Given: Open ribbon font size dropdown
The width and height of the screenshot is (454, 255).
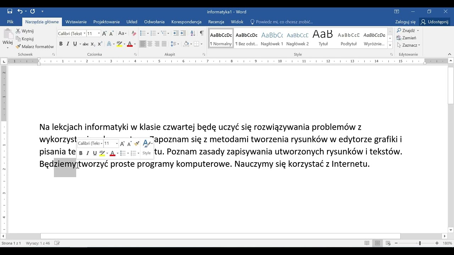Looking at the screenshot, I should coord(99,34).
